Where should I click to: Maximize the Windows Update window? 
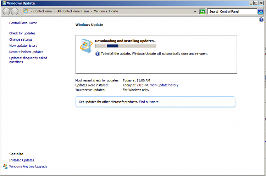[x=256, y=3]
